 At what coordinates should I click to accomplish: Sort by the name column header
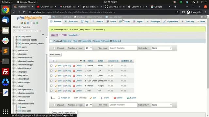point(90,61)
